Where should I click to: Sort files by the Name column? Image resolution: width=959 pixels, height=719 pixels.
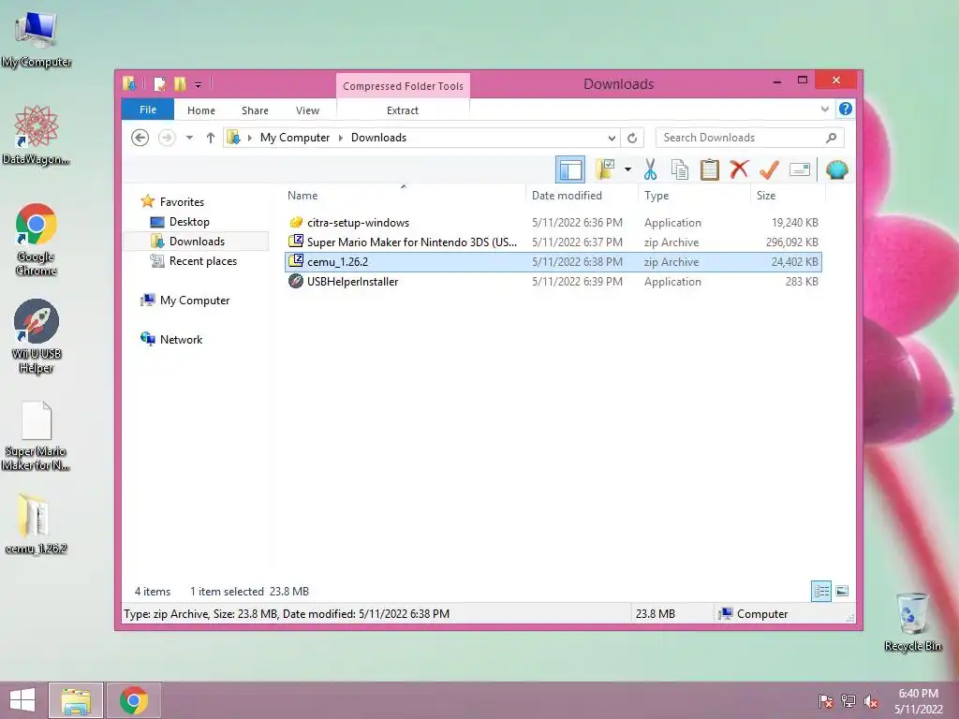click(404, 195)
